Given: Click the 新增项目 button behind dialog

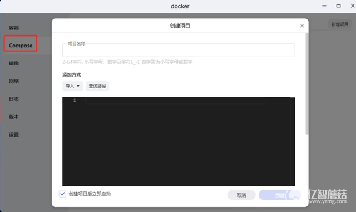Looking at the screenshot, I should pos(340,24).
